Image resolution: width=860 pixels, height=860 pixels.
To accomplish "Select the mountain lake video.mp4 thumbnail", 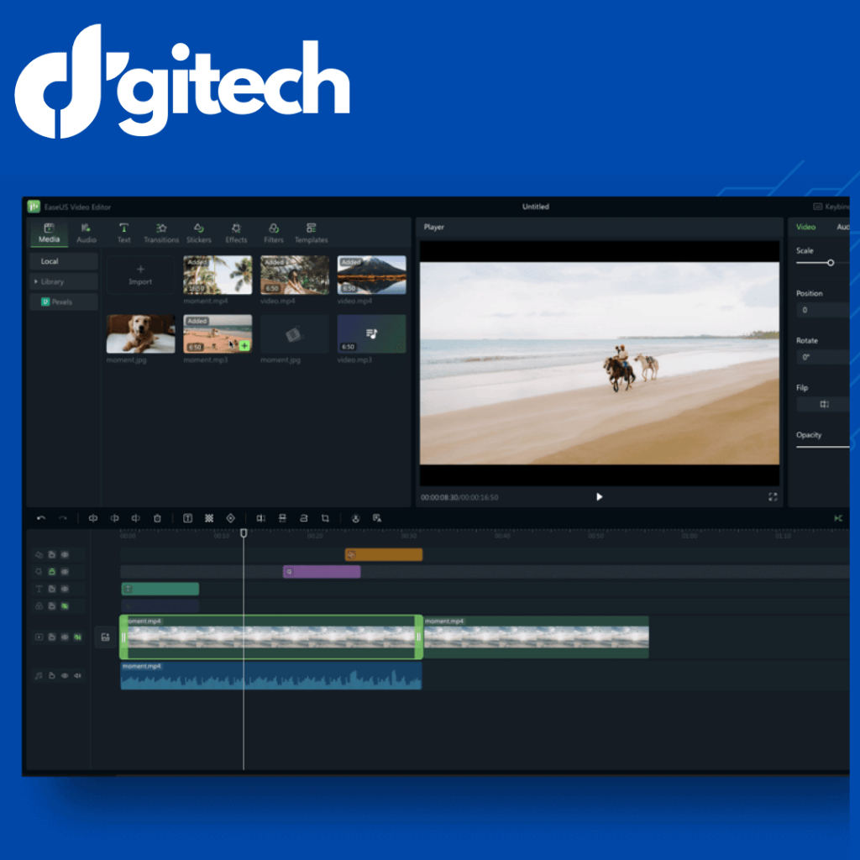I will (x=372, y=275).
